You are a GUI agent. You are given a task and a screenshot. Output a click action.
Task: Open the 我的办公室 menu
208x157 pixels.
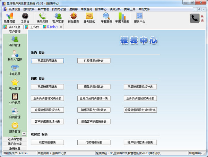click(x=59, y=9)
